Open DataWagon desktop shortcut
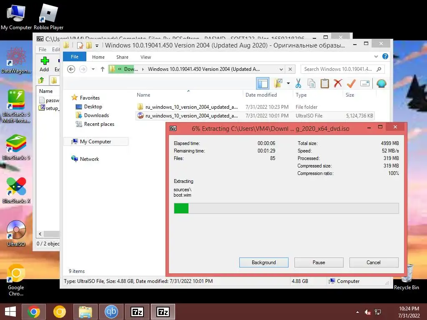Viewport: 427px width, 320px height. [16, 60]
